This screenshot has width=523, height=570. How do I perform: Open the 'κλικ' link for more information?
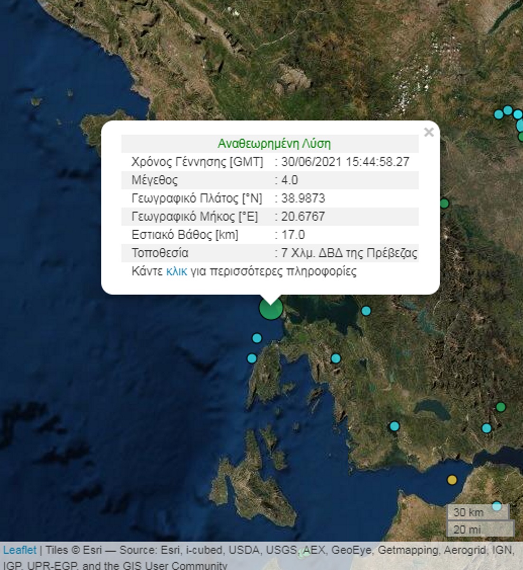pos(176,271)
